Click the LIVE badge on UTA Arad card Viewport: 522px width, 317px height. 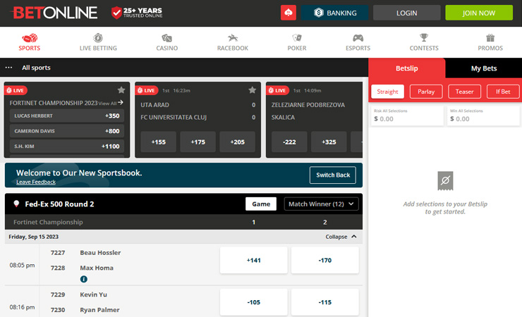click(x=147, y=90)
